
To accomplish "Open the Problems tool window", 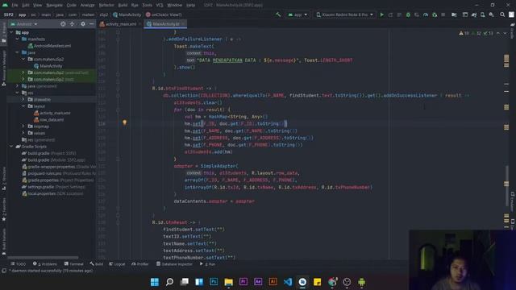I will pyautogui.click(x=45, y=264).
